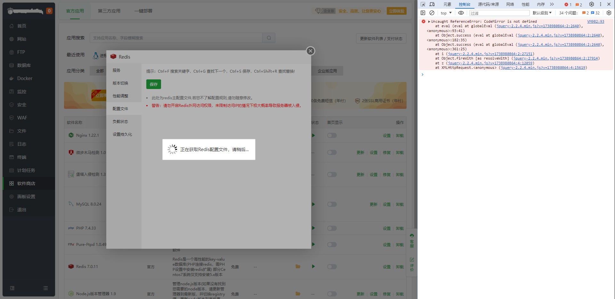Open 服务 tab in Redis dialog
This screenshot has height=299, width=615.
(124, 70)
